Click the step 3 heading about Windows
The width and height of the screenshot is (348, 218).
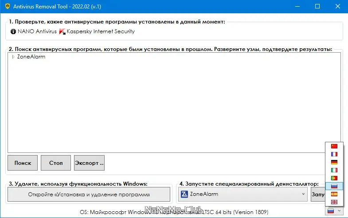pos(78,184)
